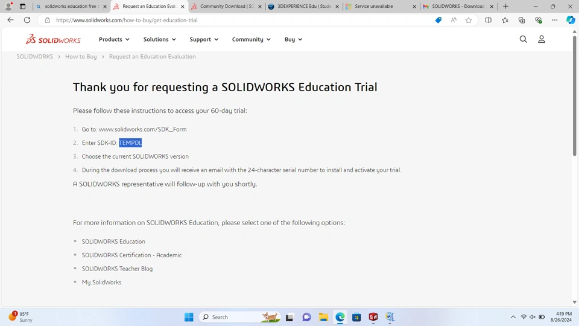Open Microsoft Store taskbar icon
579x326 pixels.
click(356, 317)
